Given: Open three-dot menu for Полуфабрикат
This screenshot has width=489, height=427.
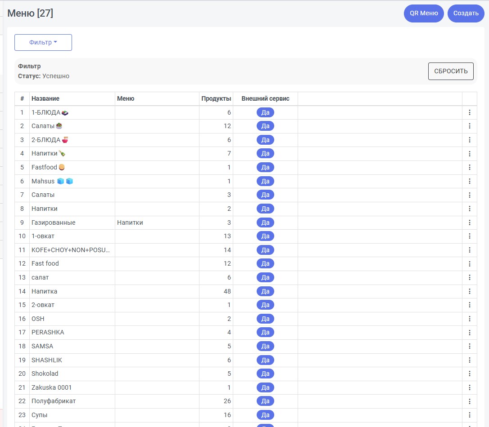Looking at the screenshot, I should click(x=469, y=401).
